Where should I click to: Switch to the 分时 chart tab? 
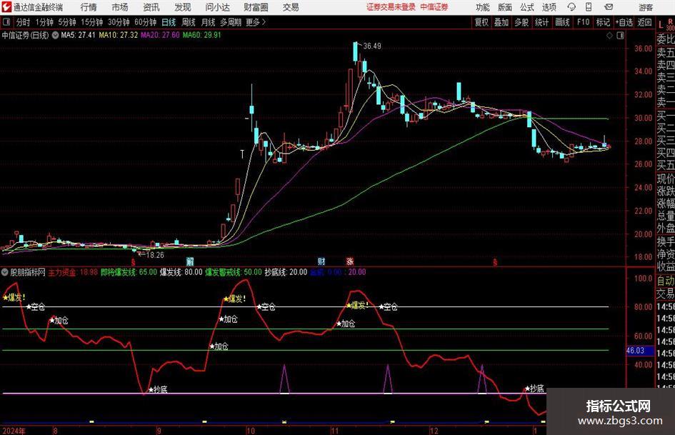(x=24, y=22)
